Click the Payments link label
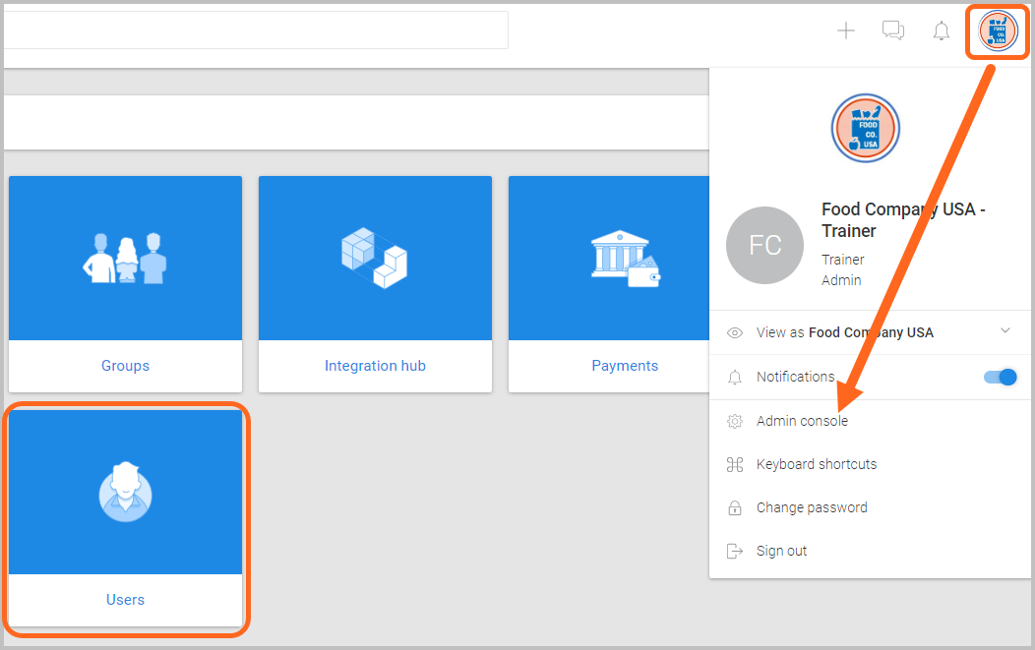Screen dimensions: 1035x650 pos(624,365)
